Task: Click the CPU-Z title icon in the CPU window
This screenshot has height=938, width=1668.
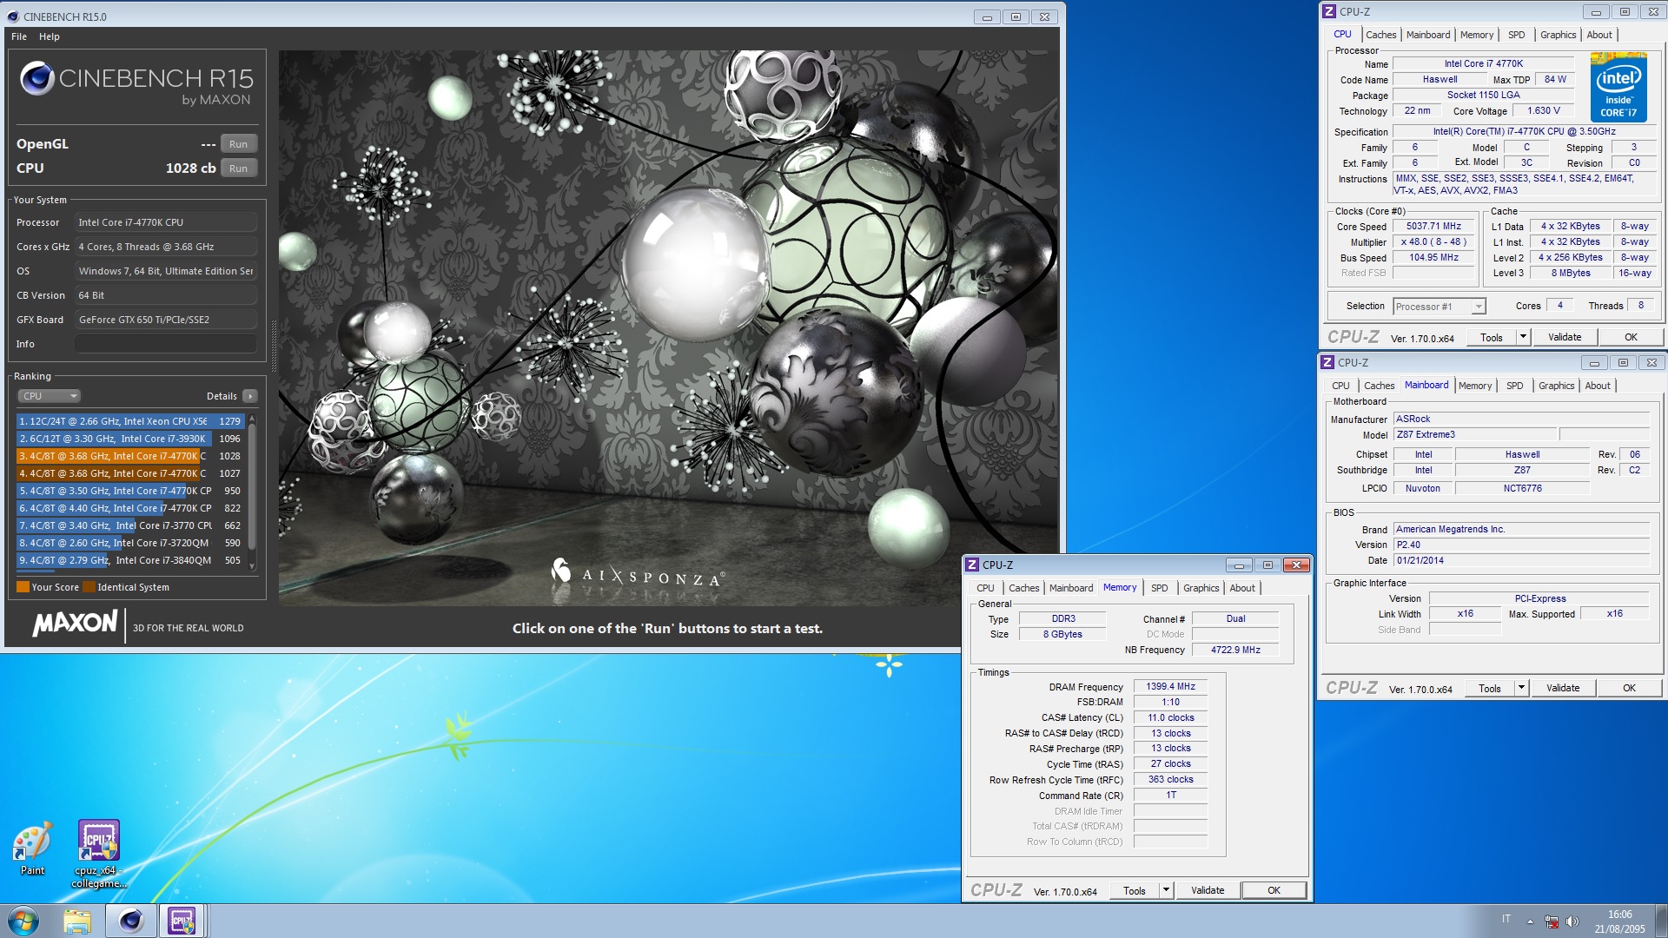Action: (1329, 11)
